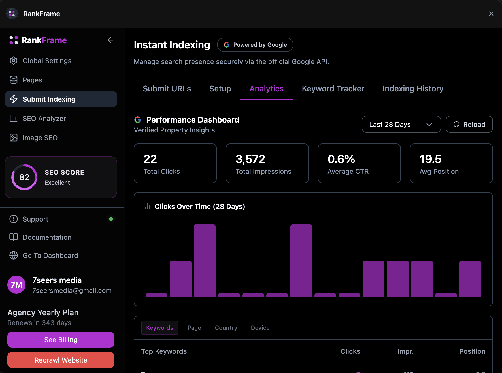Viewport: 502px width, 373px height.
Task: Select the Analytics tab
Action: (267, 89)
